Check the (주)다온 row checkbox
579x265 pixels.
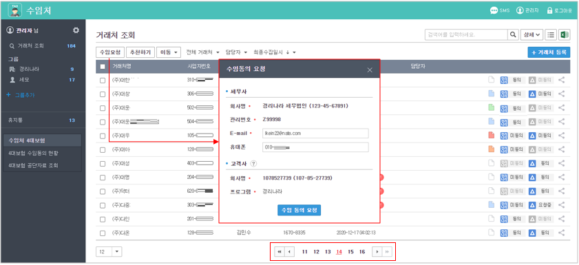pos(103,233)
